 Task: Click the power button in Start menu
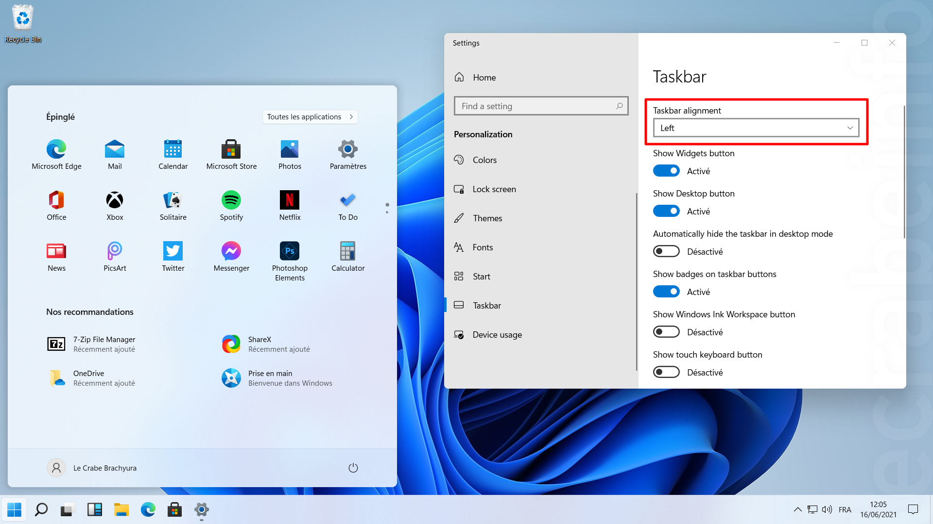353,468
